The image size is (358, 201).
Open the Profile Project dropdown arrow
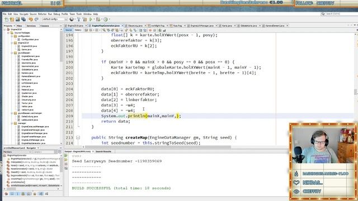pos(109,20)
